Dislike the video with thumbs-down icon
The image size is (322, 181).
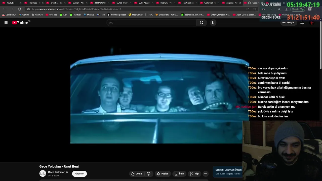[x=149, y=174]
